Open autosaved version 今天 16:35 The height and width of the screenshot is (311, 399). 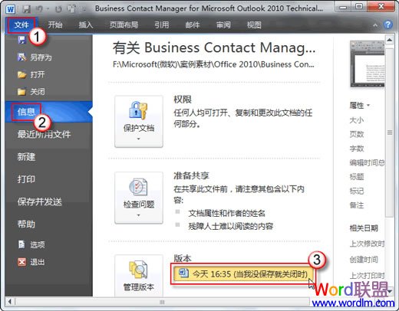pyautogui.click(x=243, y=274)
